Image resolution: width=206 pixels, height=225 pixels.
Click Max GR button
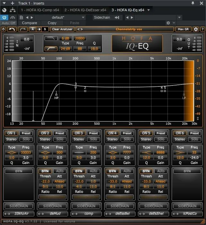pos(183,29)
